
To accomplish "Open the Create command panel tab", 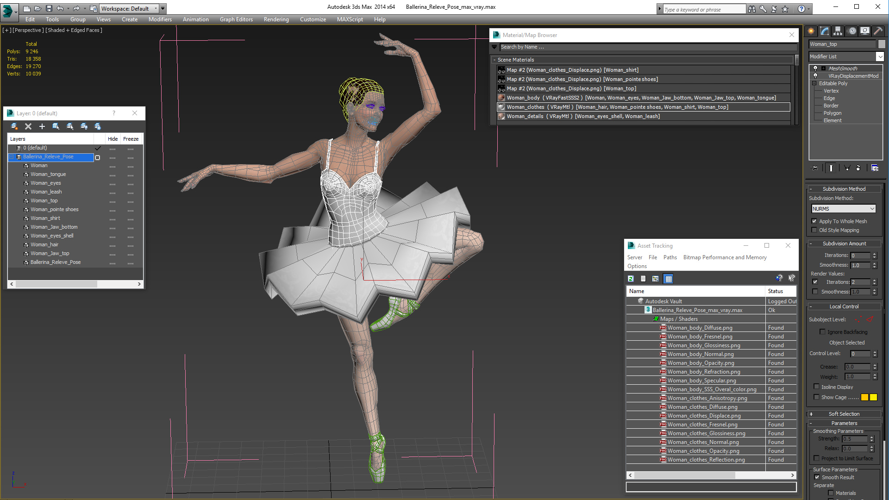I will coord(811,31).
